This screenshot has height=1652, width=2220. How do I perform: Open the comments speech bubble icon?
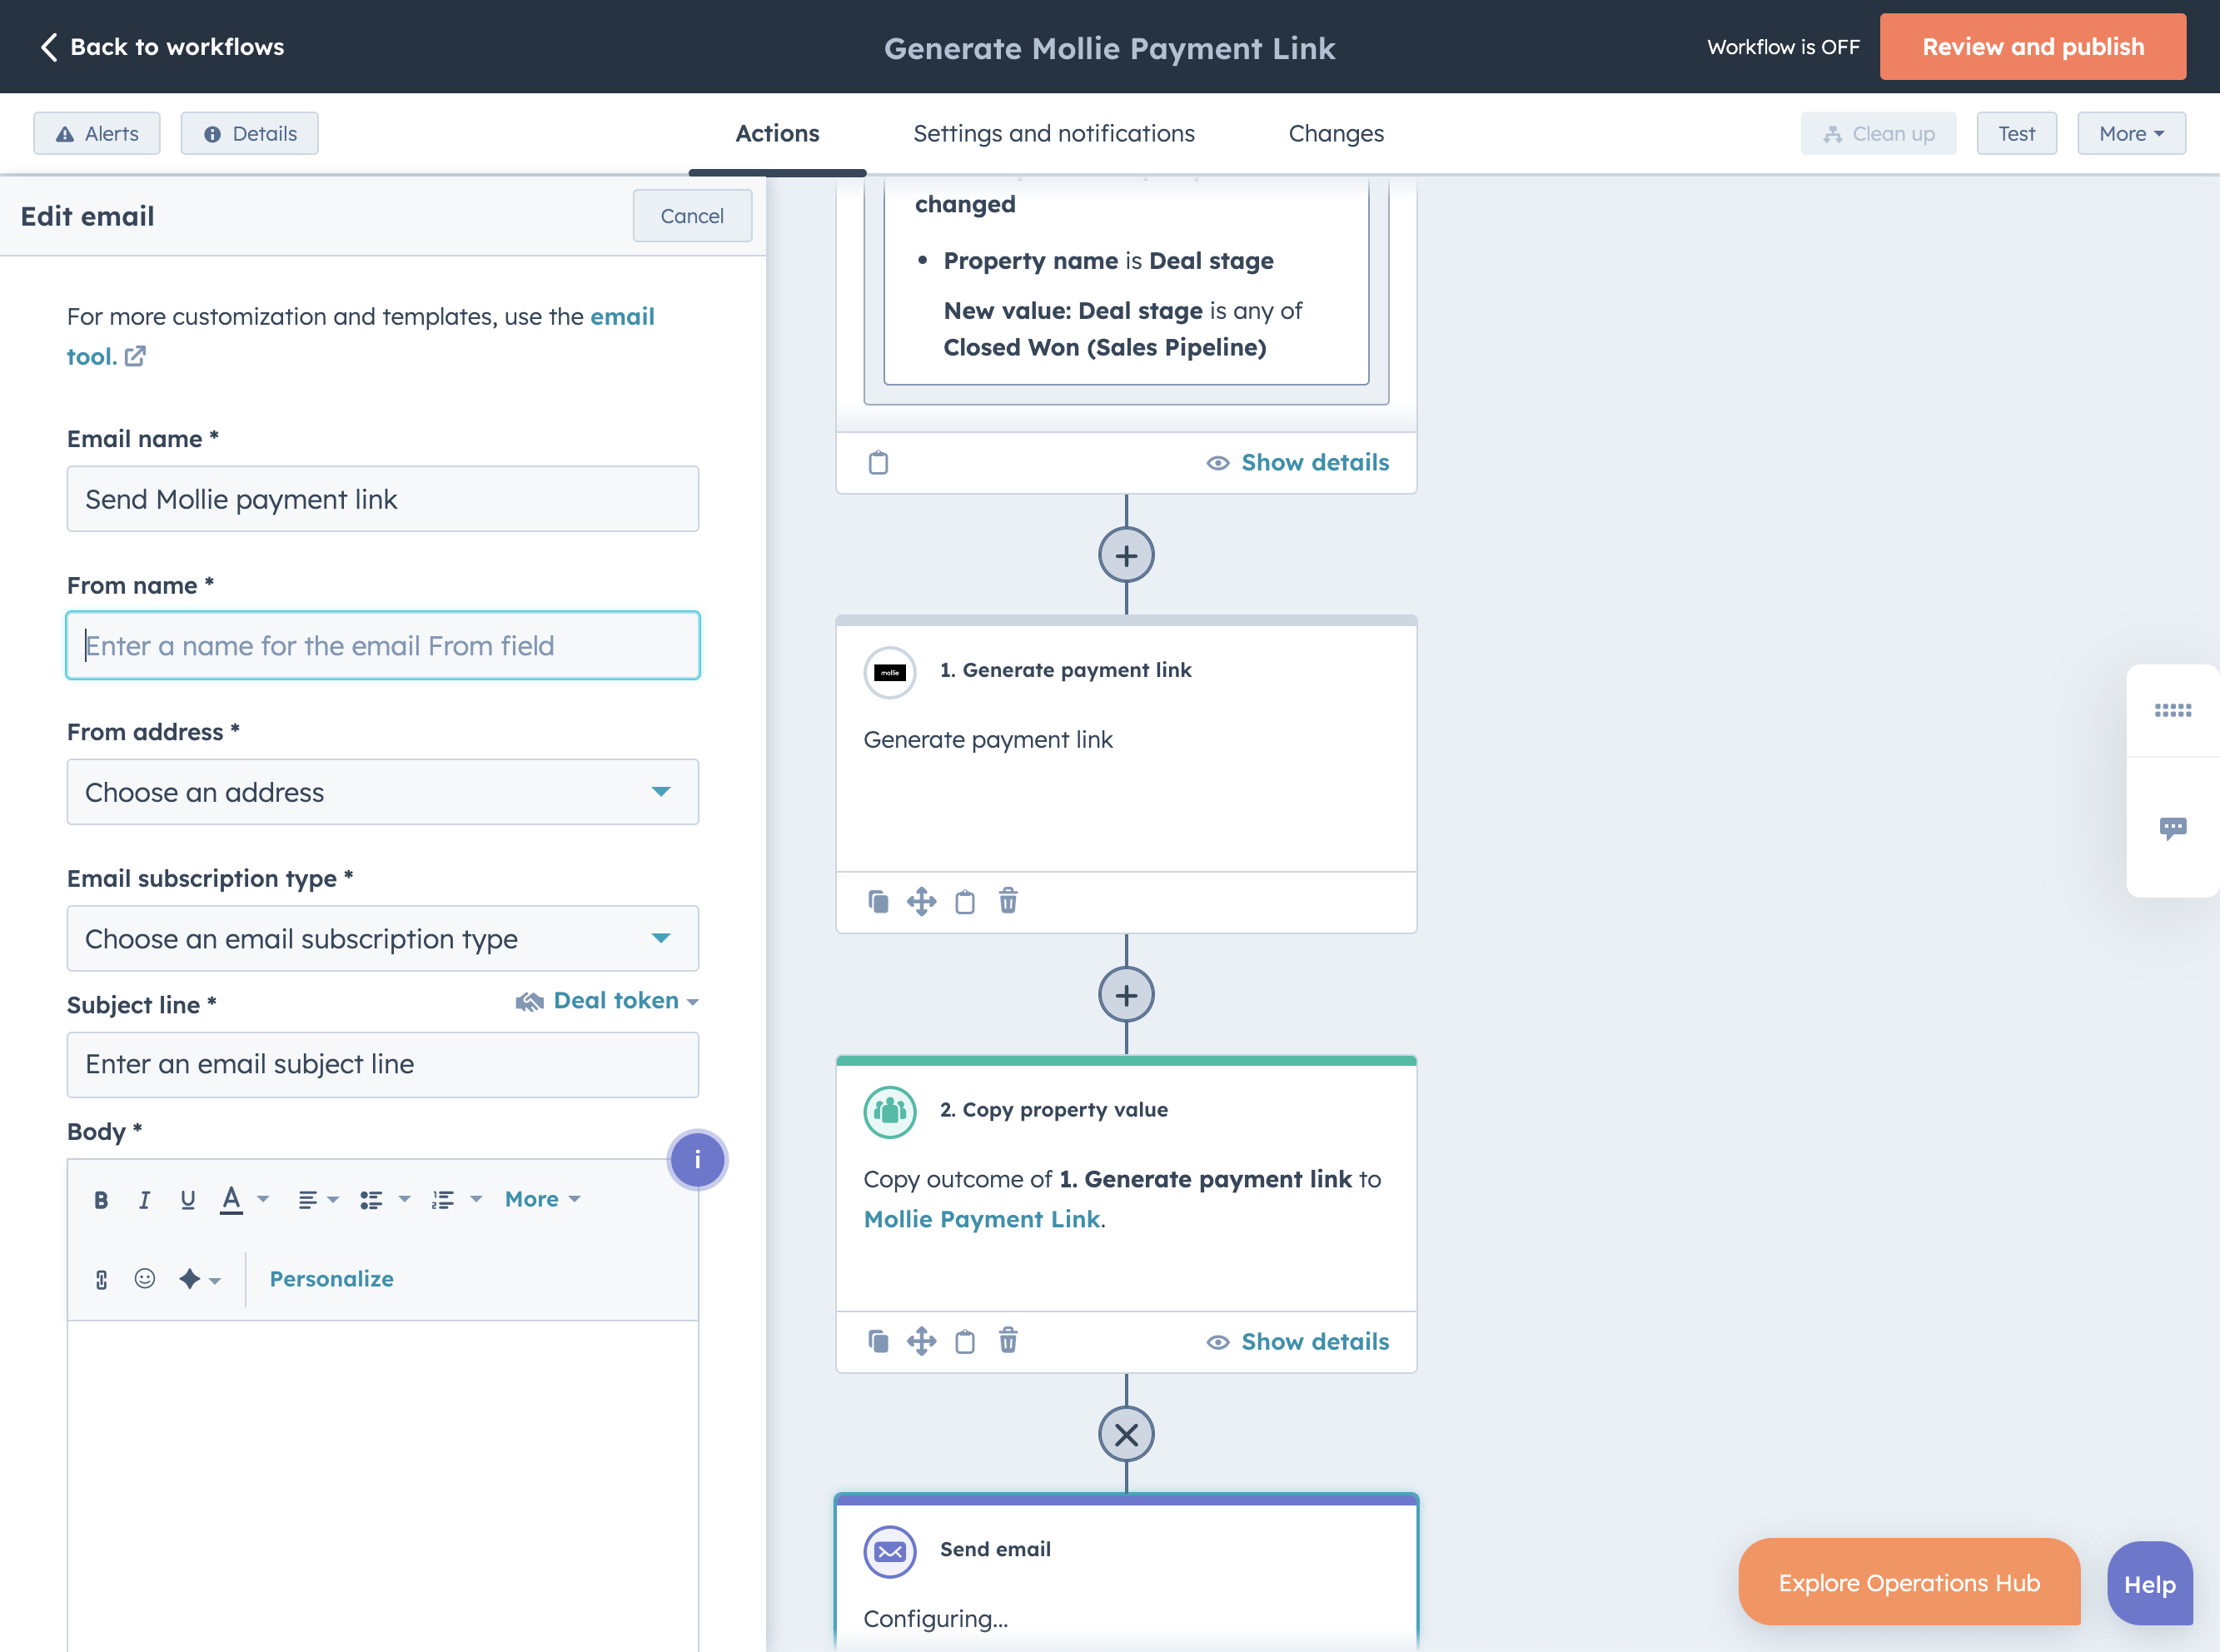pos(2172,828)
